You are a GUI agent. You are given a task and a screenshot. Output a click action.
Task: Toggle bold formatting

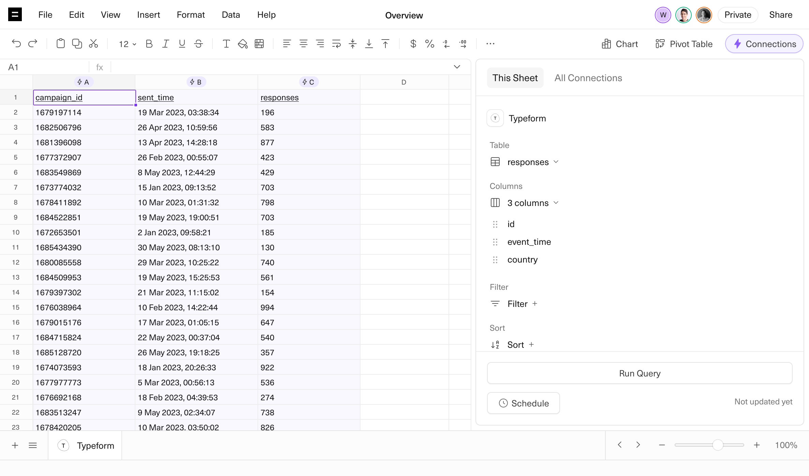149,44
